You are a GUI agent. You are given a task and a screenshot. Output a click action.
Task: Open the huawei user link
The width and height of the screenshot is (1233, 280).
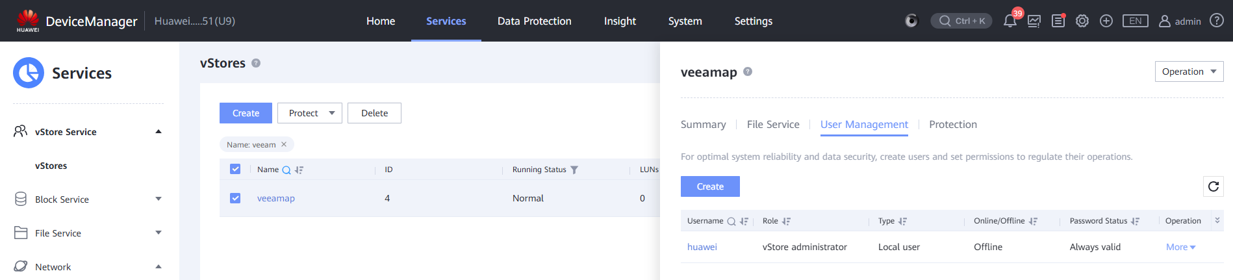click(702, 247)
